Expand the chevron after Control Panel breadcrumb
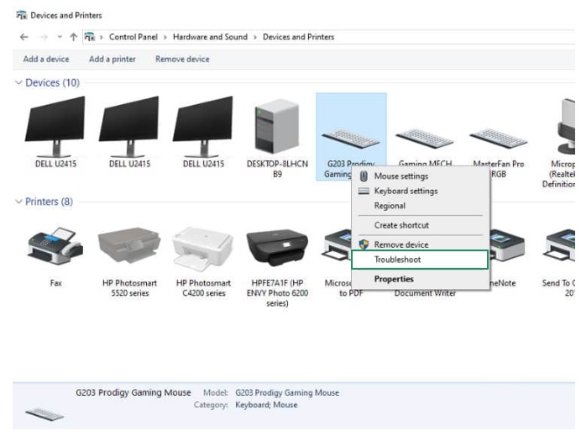581x436 pixels. coord(165,37)
